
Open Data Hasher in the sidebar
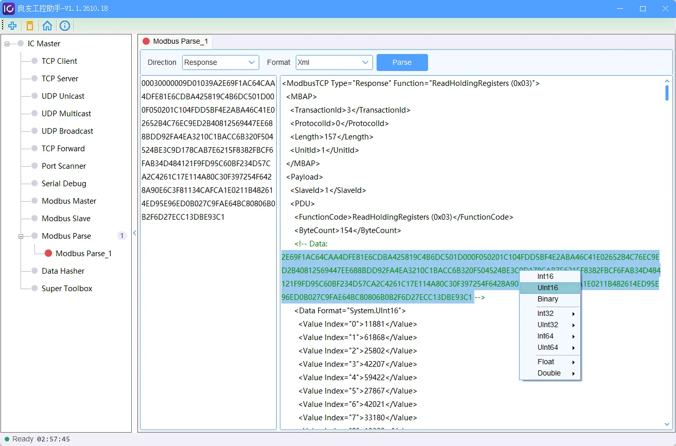[63, 271]
